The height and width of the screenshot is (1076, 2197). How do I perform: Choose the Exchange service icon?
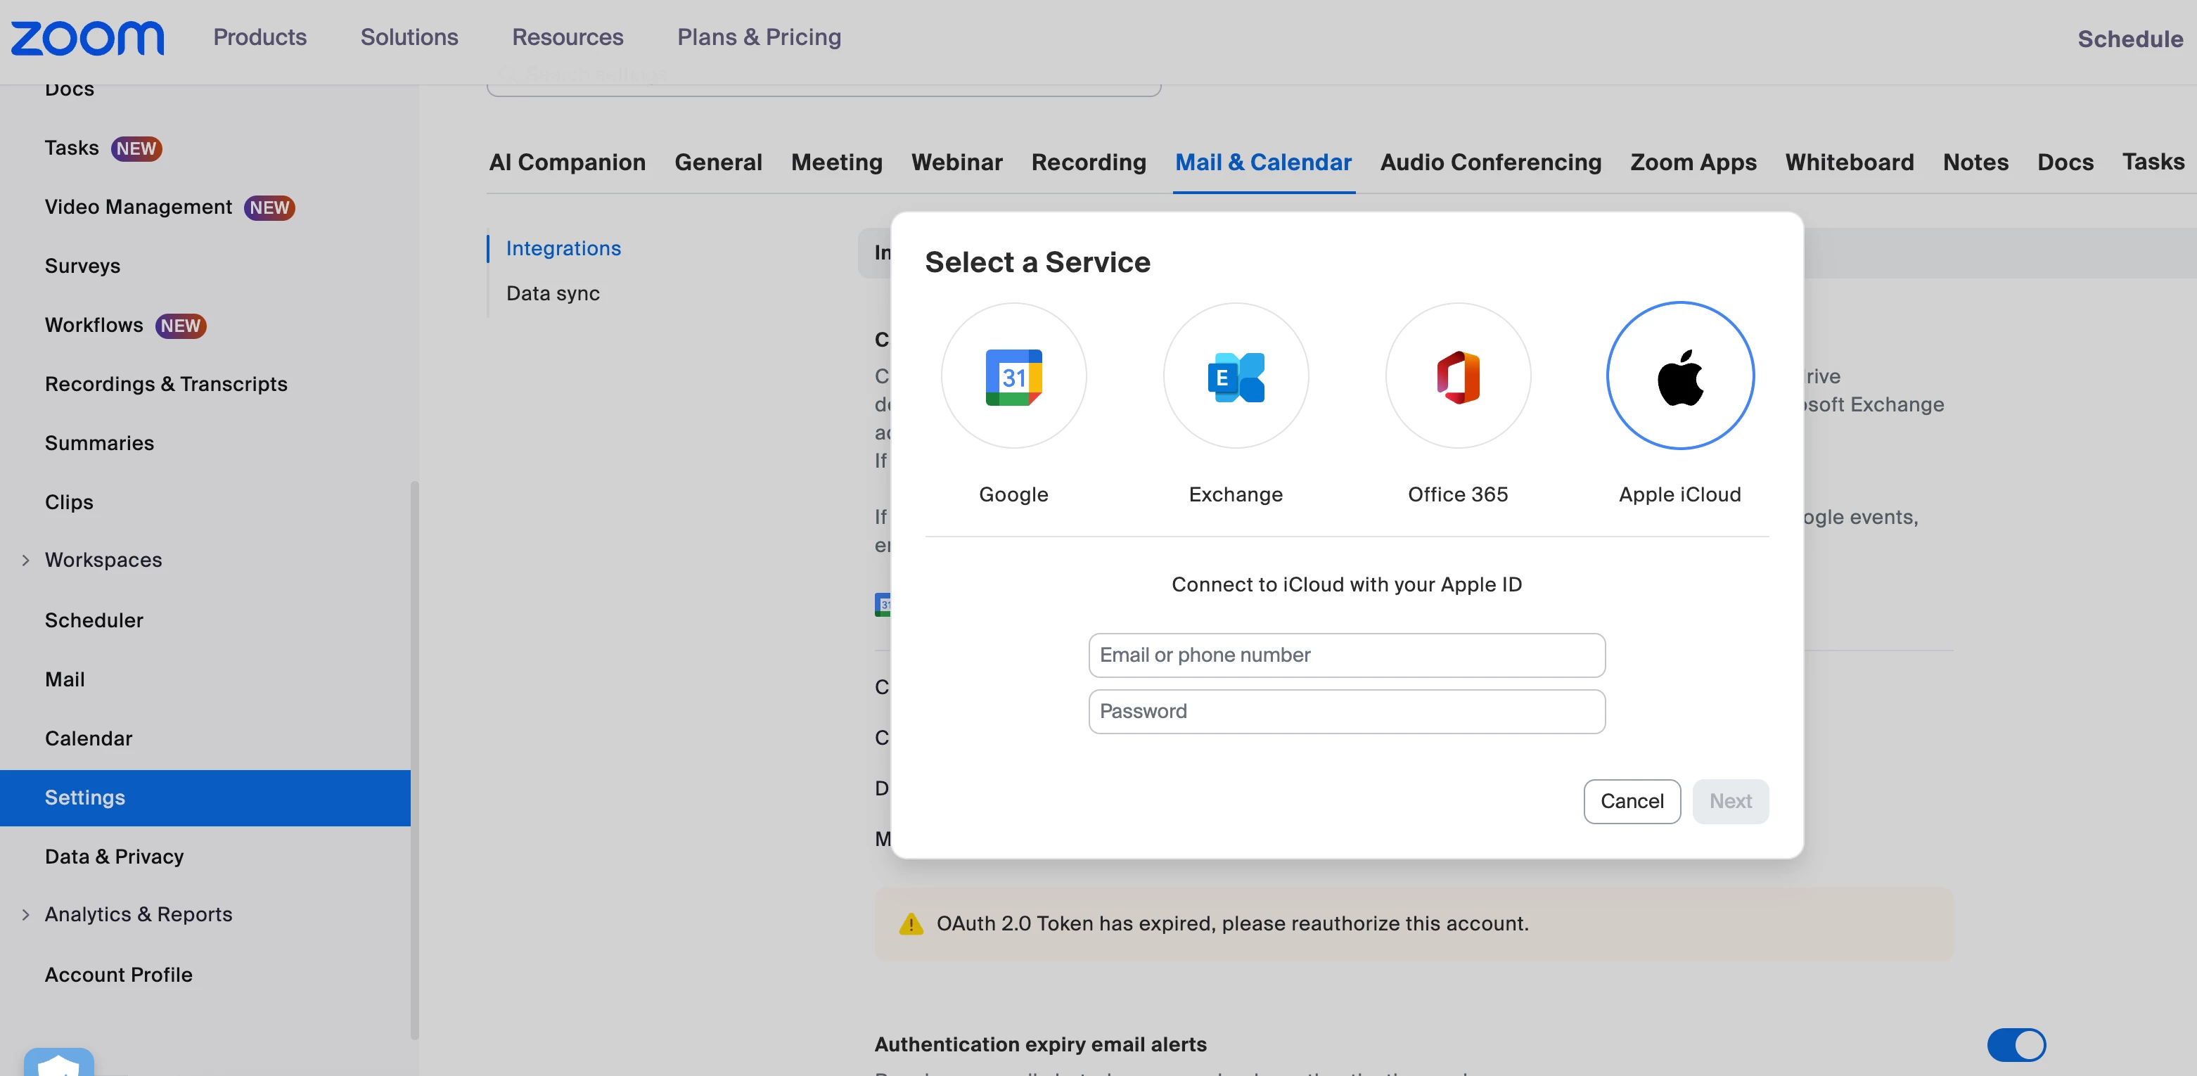click(x=1235, y=376)
